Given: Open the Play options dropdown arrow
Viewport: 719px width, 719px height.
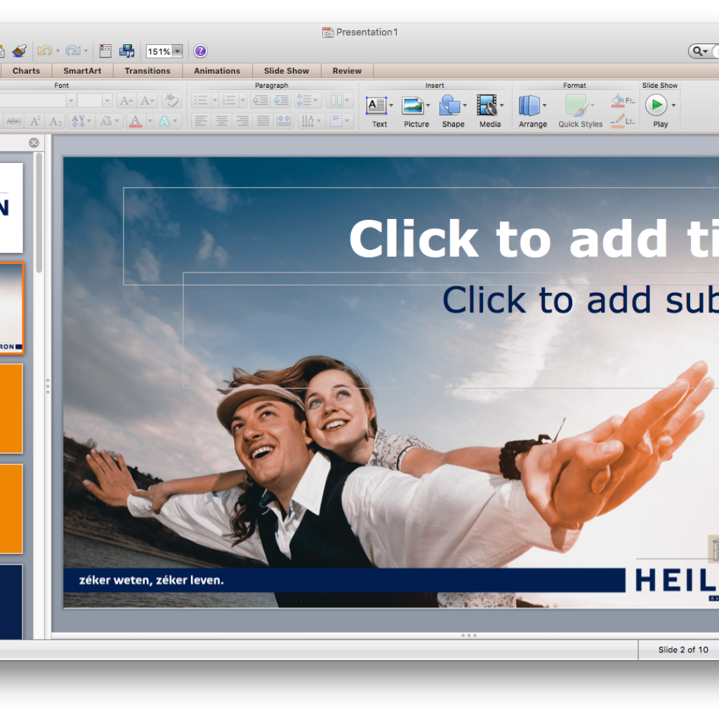Looking at the screenshot, I should pos(674,106).
